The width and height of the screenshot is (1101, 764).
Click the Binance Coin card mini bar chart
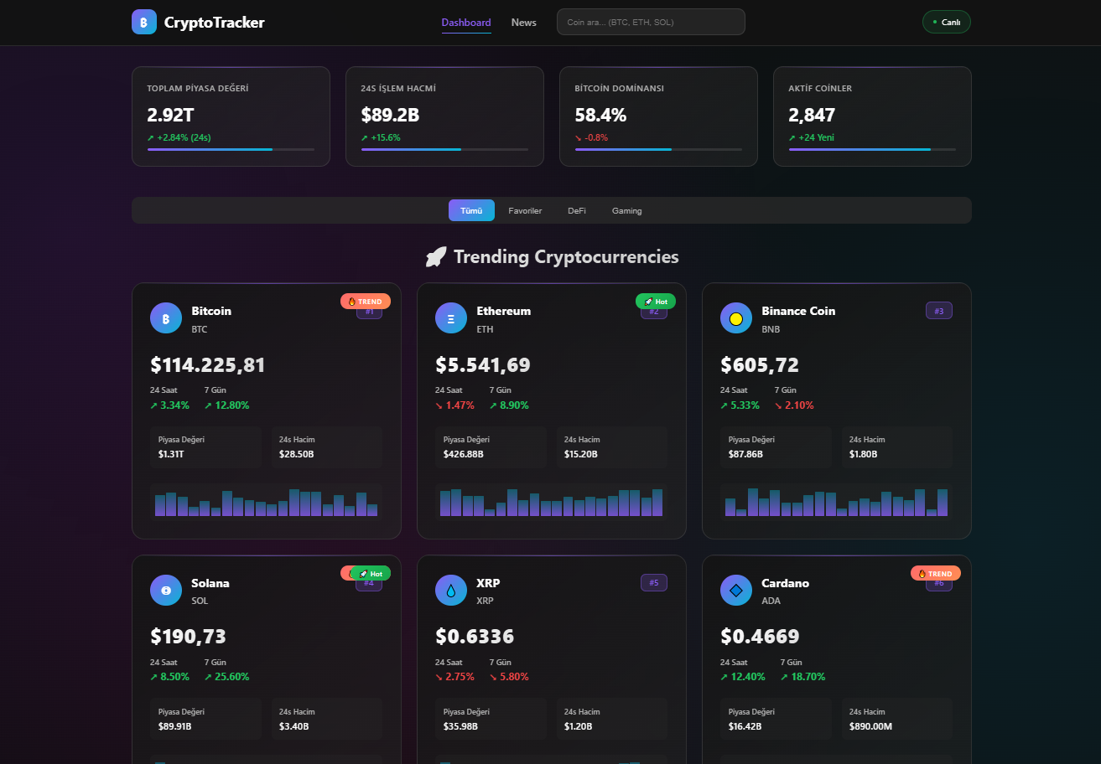(x=837, y=503)
